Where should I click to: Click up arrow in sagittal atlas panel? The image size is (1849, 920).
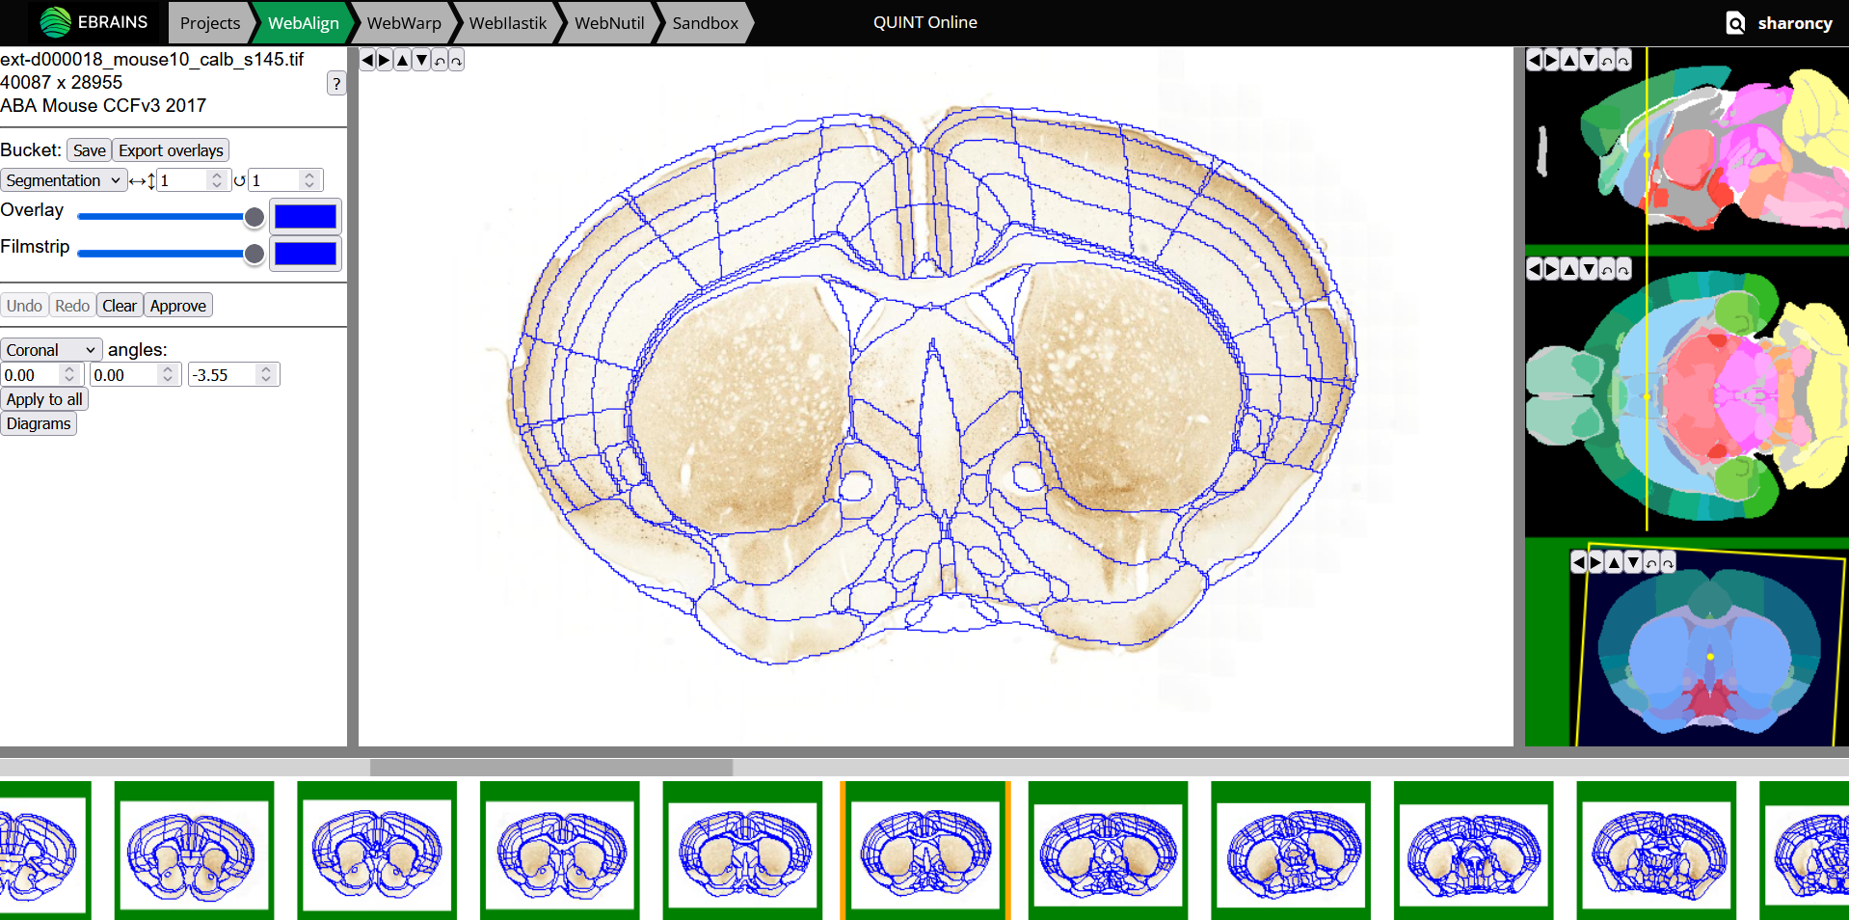click(x=1570, y=61)
